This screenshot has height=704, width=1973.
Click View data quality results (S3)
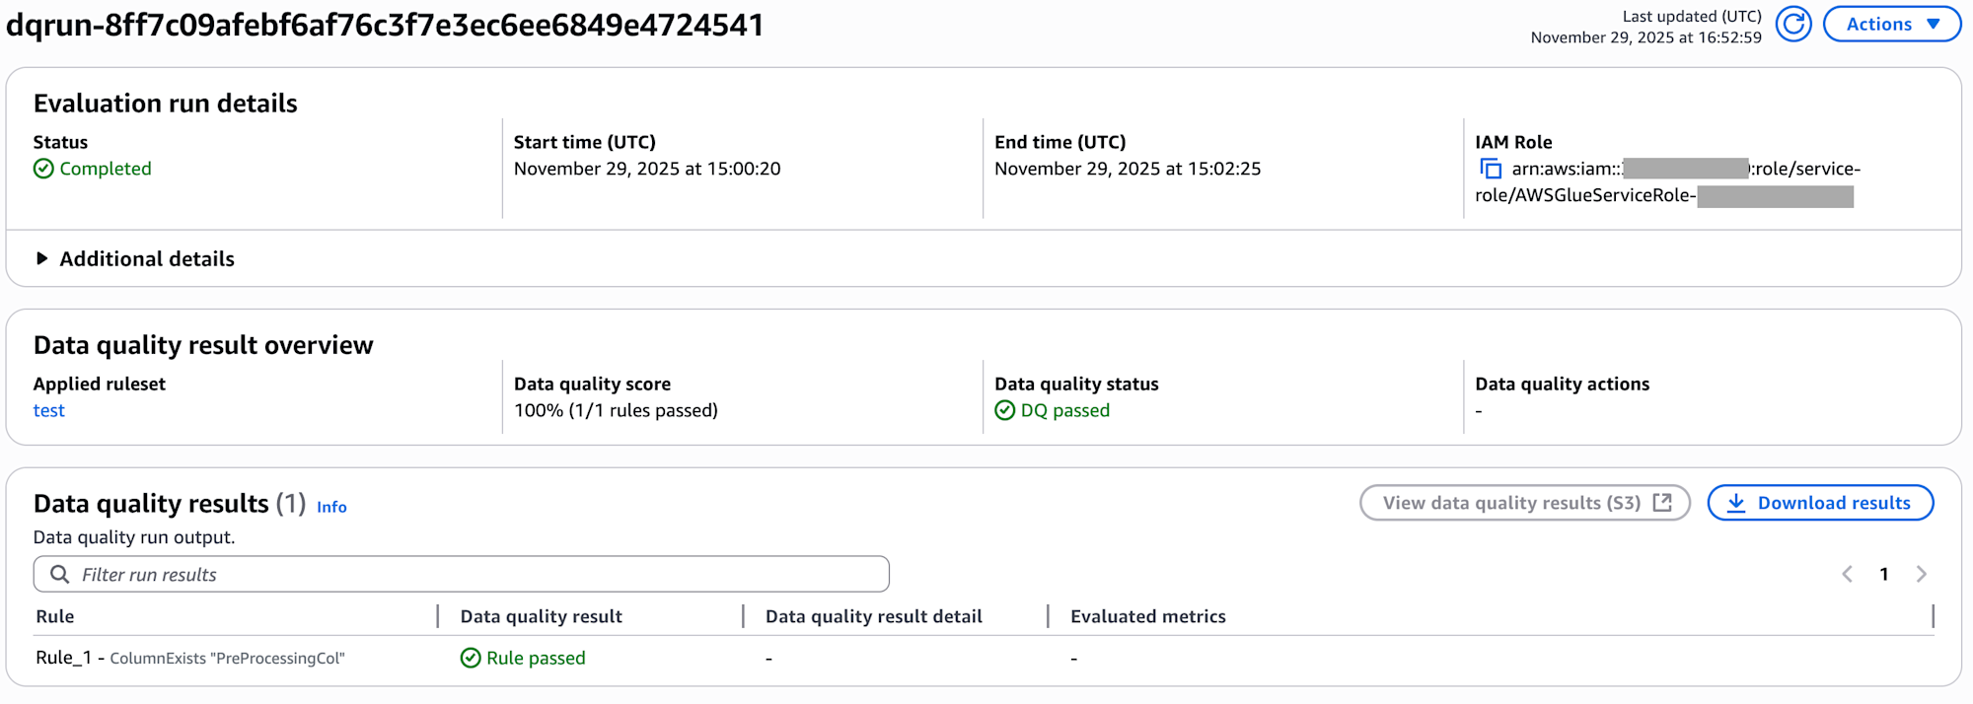[1510, 503]
